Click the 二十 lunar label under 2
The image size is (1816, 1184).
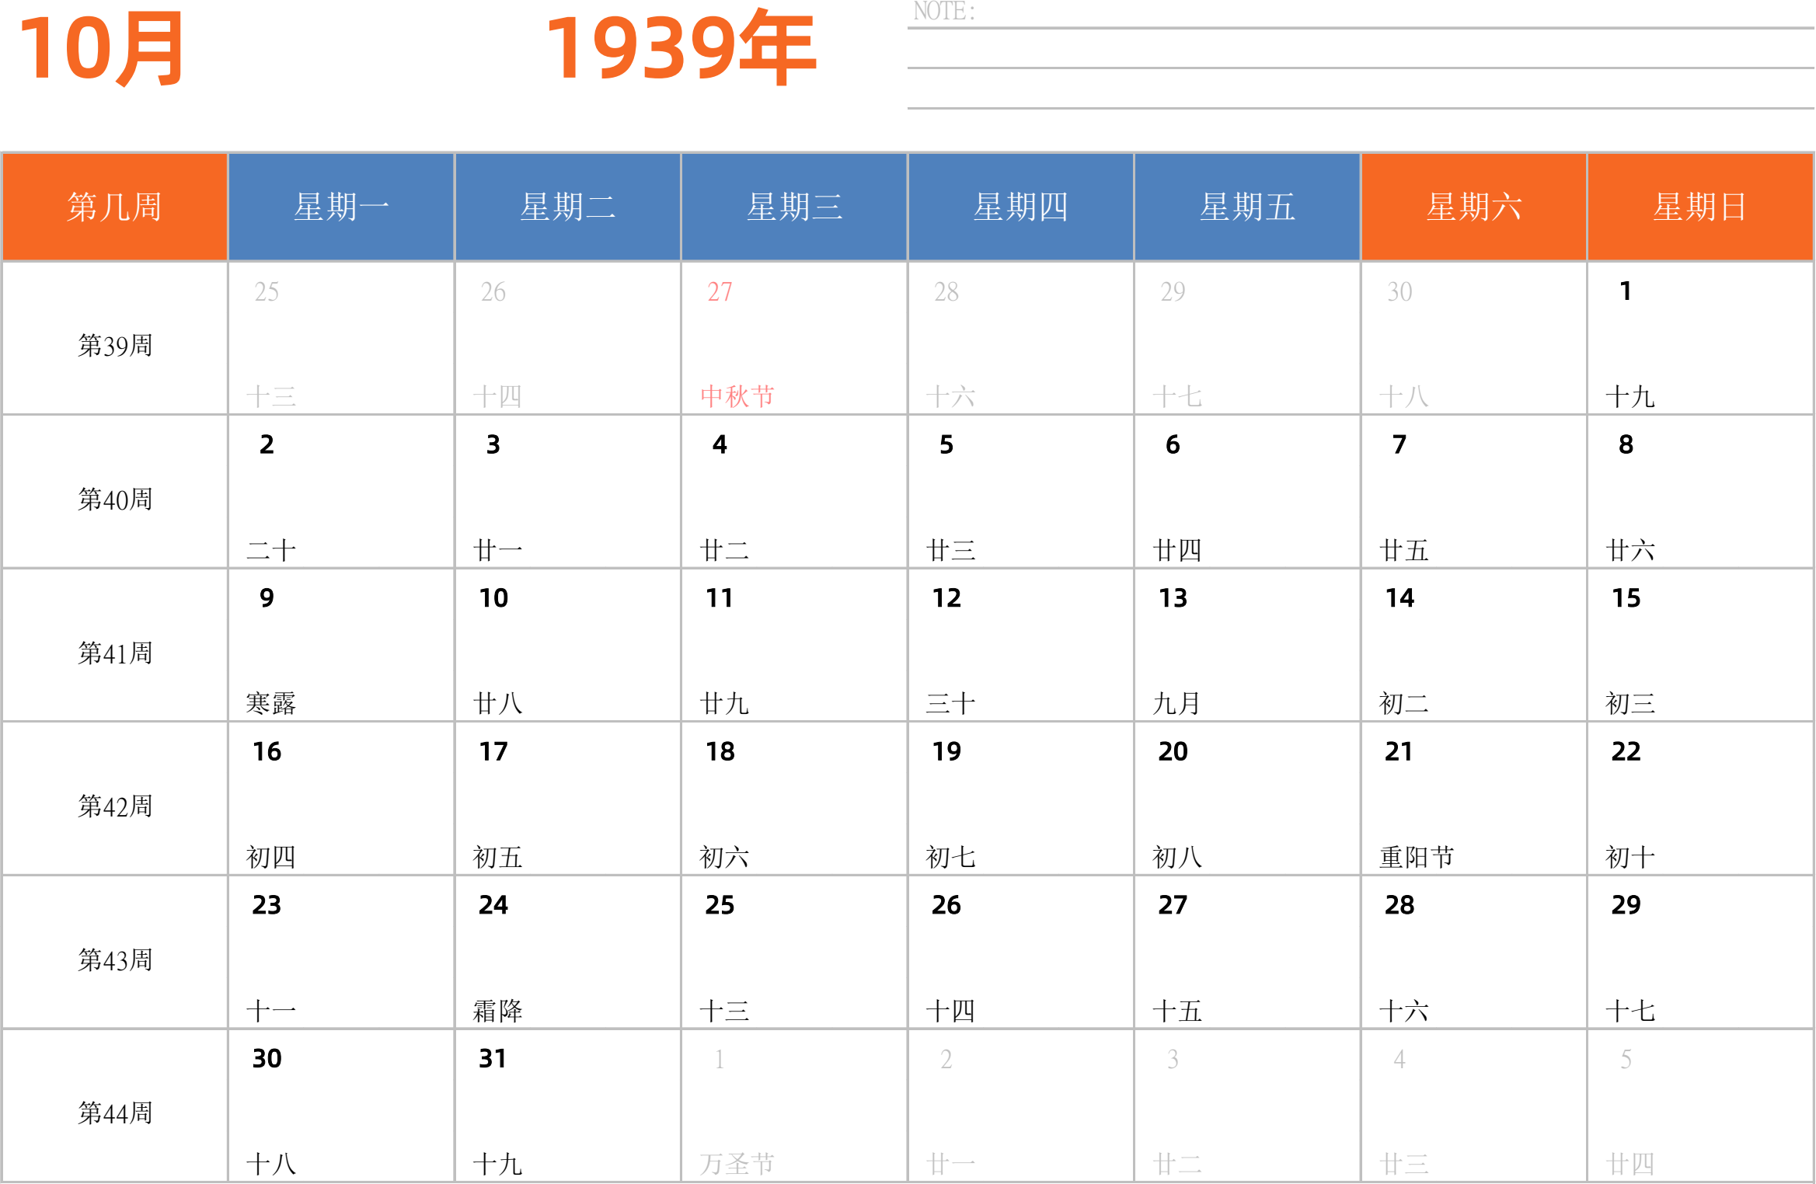point(271,550)
